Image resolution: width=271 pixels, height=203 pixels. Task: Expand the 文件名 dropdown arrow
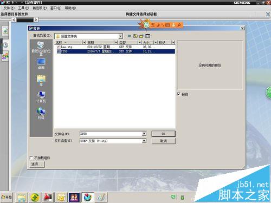(144, 134)
